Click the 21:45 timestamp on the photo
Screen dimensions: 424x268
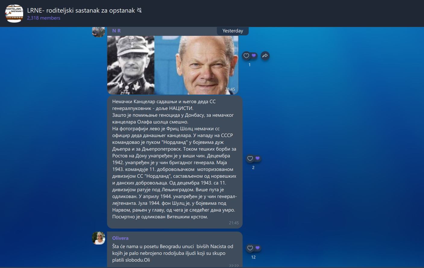point(230,89)
